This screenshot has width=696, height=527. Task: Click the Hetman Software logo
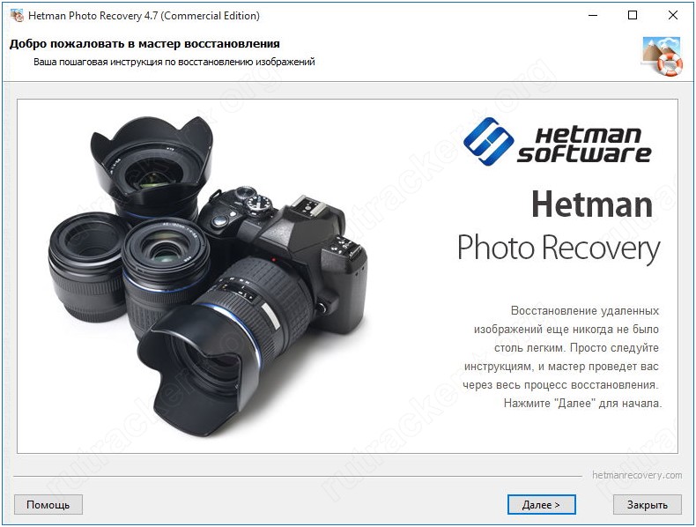(x=557, y=142)
